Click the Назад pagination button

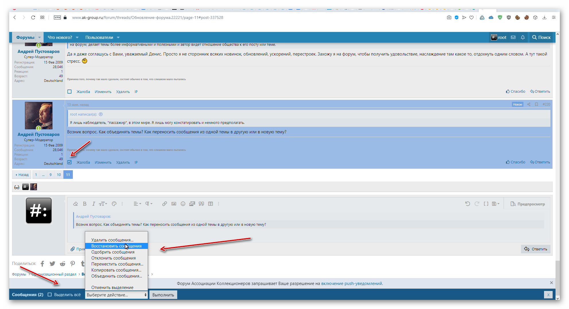[x=22, y=175]
